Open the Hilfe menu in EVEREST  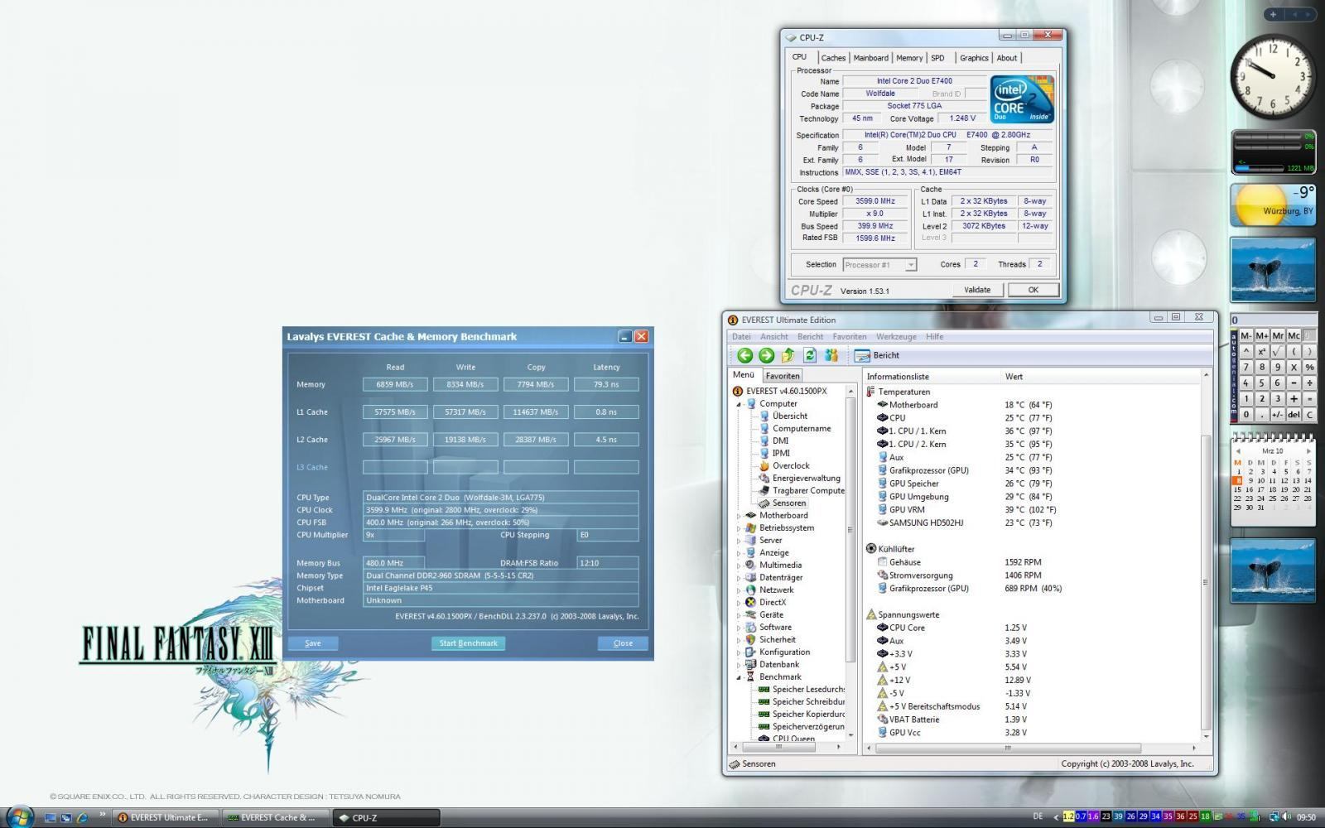click(934, 336)
